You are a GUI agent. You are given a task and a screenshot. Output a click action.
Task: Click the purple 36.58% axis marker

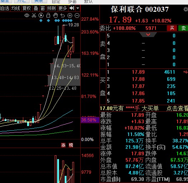pyautogui.click(x=90, y=120)
